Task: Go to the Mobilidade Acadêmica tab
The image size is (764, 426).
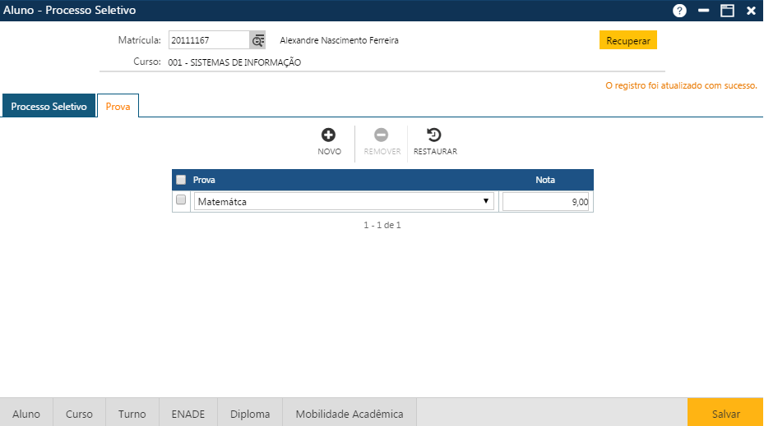Action: point(350,415)
